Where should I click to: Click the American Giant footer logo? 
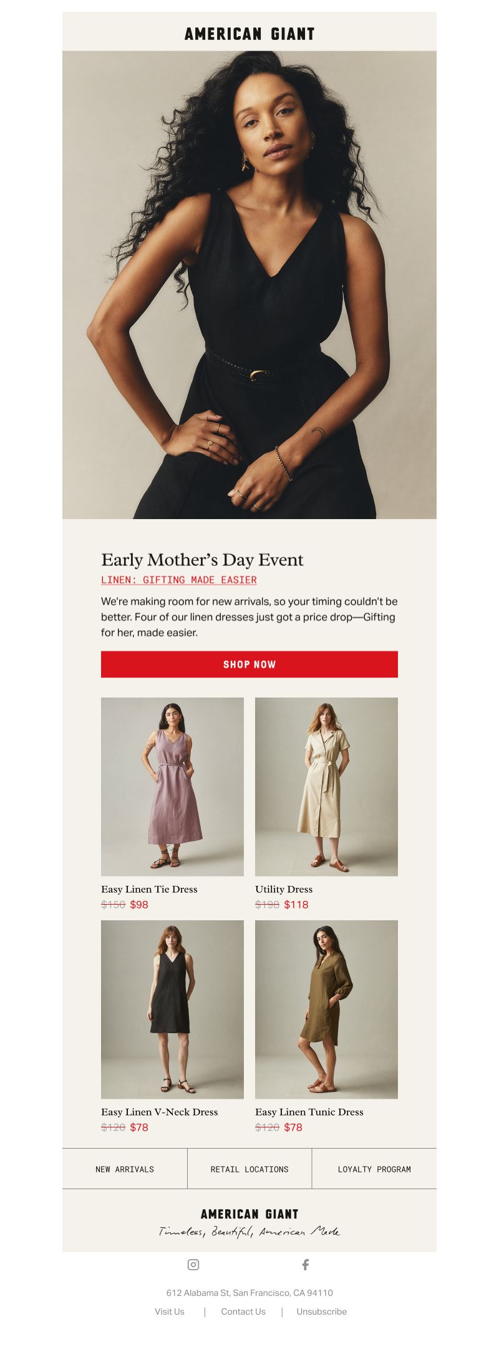coord(249,1214)
